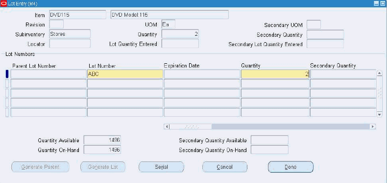
Task: Click the vertical scrollbar up arrow
Action: pos(379,73)
